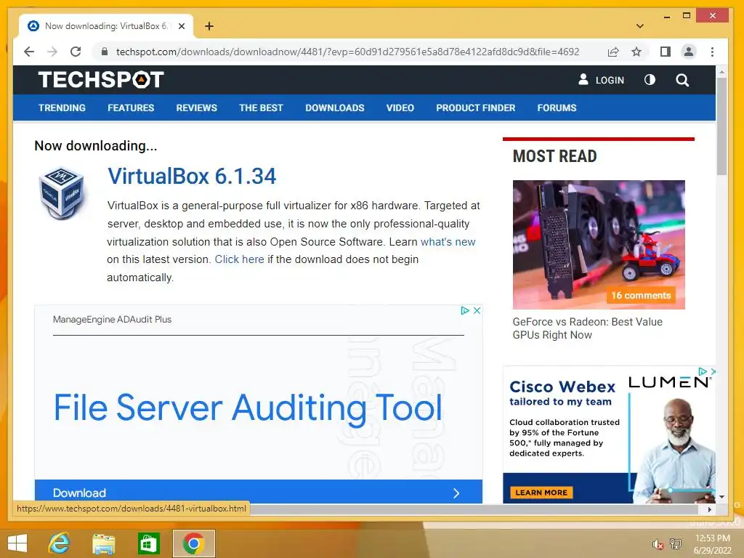This screenshot has width=744, height=558.
Task: Open THE BEST section
Action: [x=261, y=108]
